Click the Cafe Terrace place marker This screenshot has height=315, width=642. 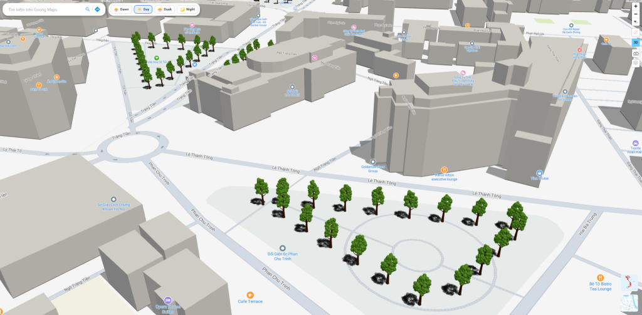point(250,294)
